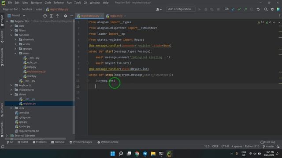Click Git update project arrow icon
The image size is (282, 158).
pyautogui.click(x=233, y=9)
